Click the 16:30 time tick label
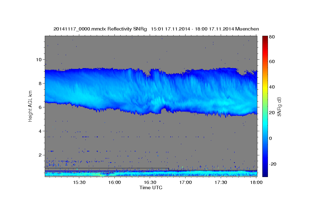 pos(150,183)
